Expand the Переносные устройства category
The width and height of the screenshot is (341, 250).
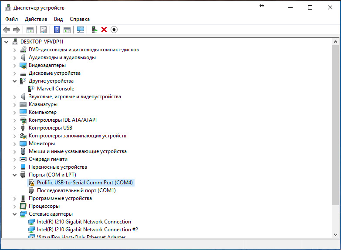tap(14, 167)
